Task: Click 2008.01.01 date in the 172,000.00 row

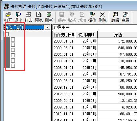Action: tap(64, 41)
